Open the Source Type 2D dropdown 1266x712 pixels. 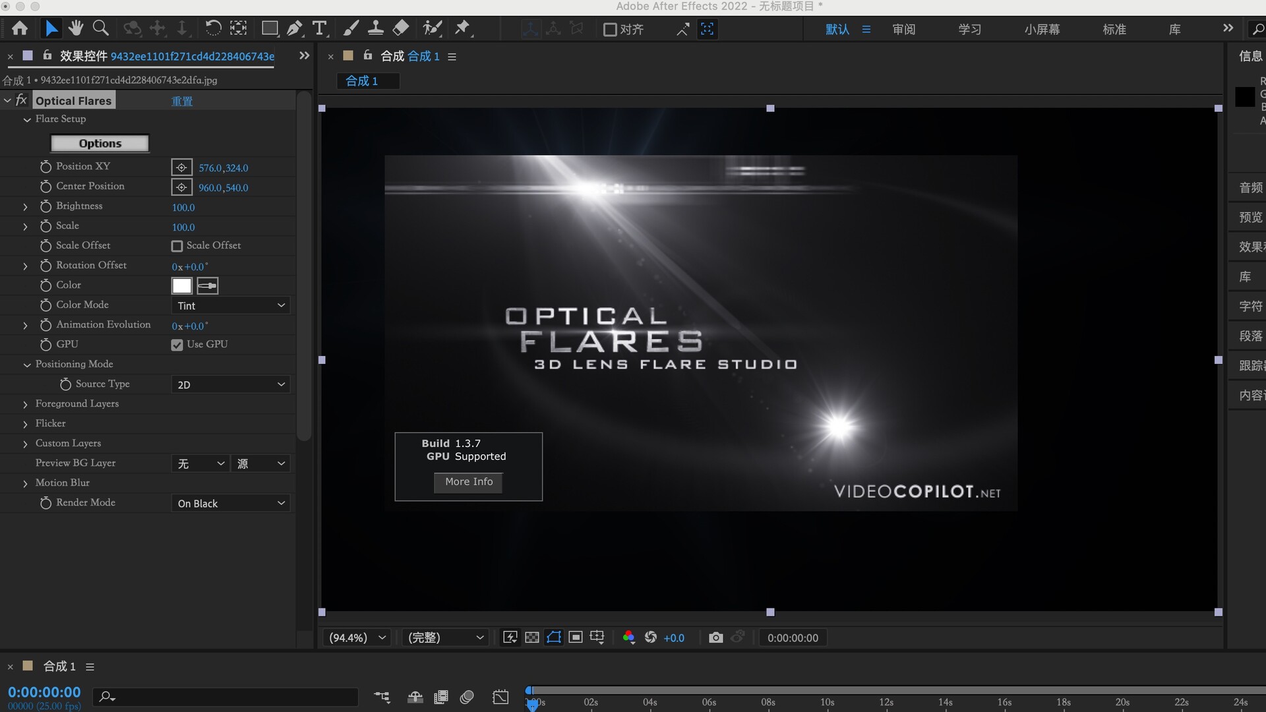[230, 384]
